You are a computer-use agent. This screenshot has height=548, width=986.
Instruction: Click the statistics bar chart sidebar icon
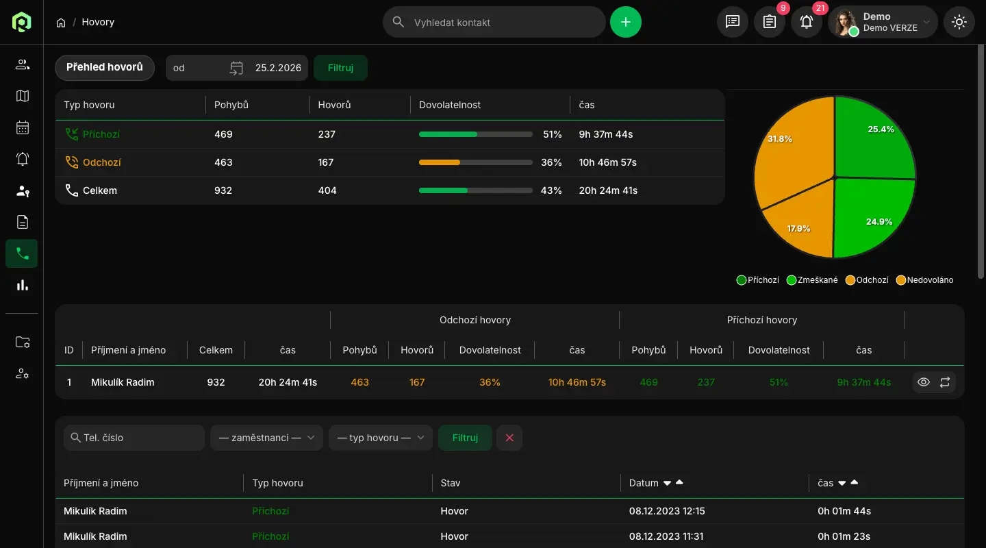23,285
